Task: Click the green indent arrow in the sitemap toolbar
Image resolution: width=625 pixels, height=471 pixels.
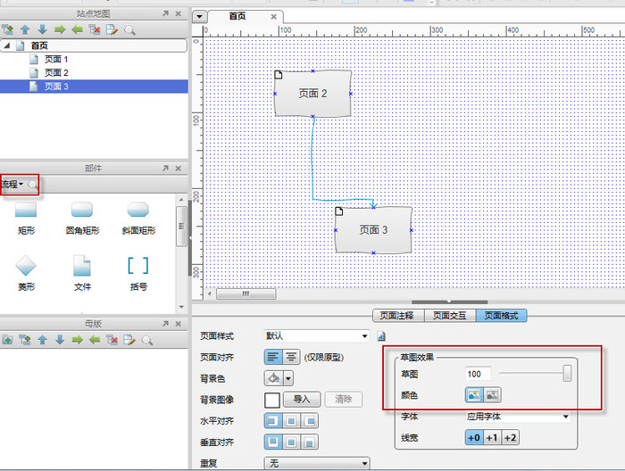Action: 60,29
